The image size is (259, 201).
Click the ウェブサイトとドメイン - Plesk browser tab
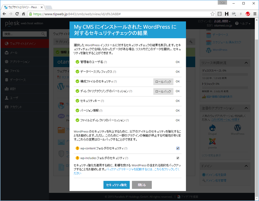[23, 7]
